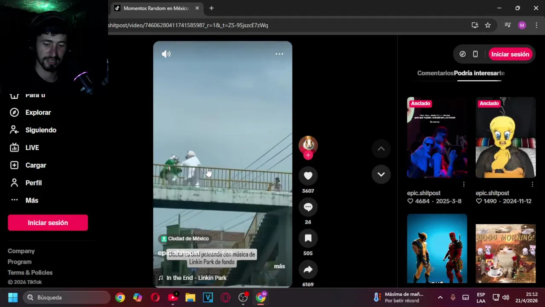Screen dimensions: 545x307
Task: Go to the next video arrow
Action: (x=381, y=174)
